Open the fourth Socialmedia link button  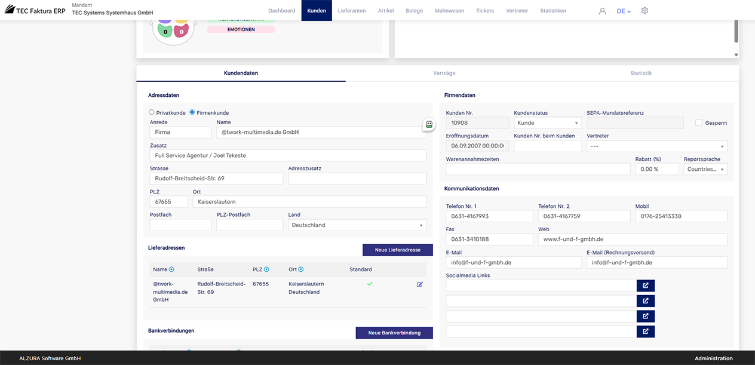[x=646, y=332]
